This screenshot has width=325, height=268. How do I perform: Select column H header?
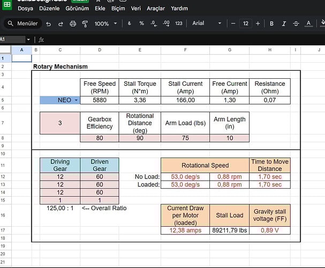click(x=270, y=50)
